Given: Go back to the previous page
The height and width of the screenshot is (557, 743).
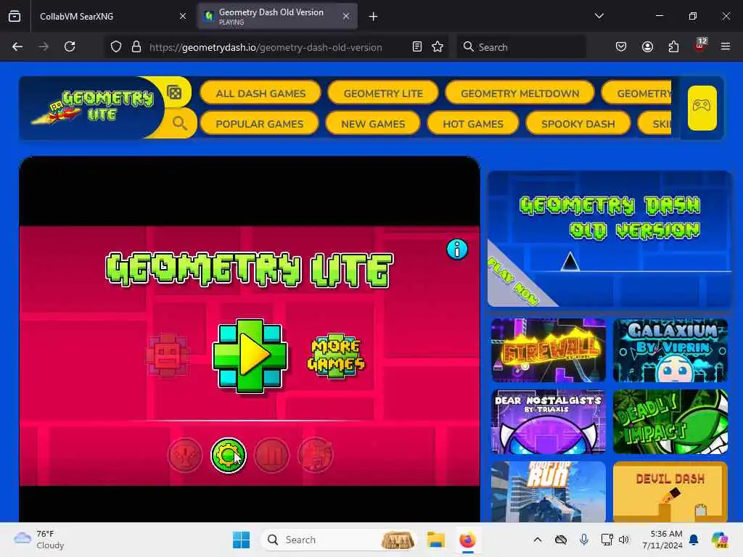Looking at the screenshot, I should coord(17,46).
